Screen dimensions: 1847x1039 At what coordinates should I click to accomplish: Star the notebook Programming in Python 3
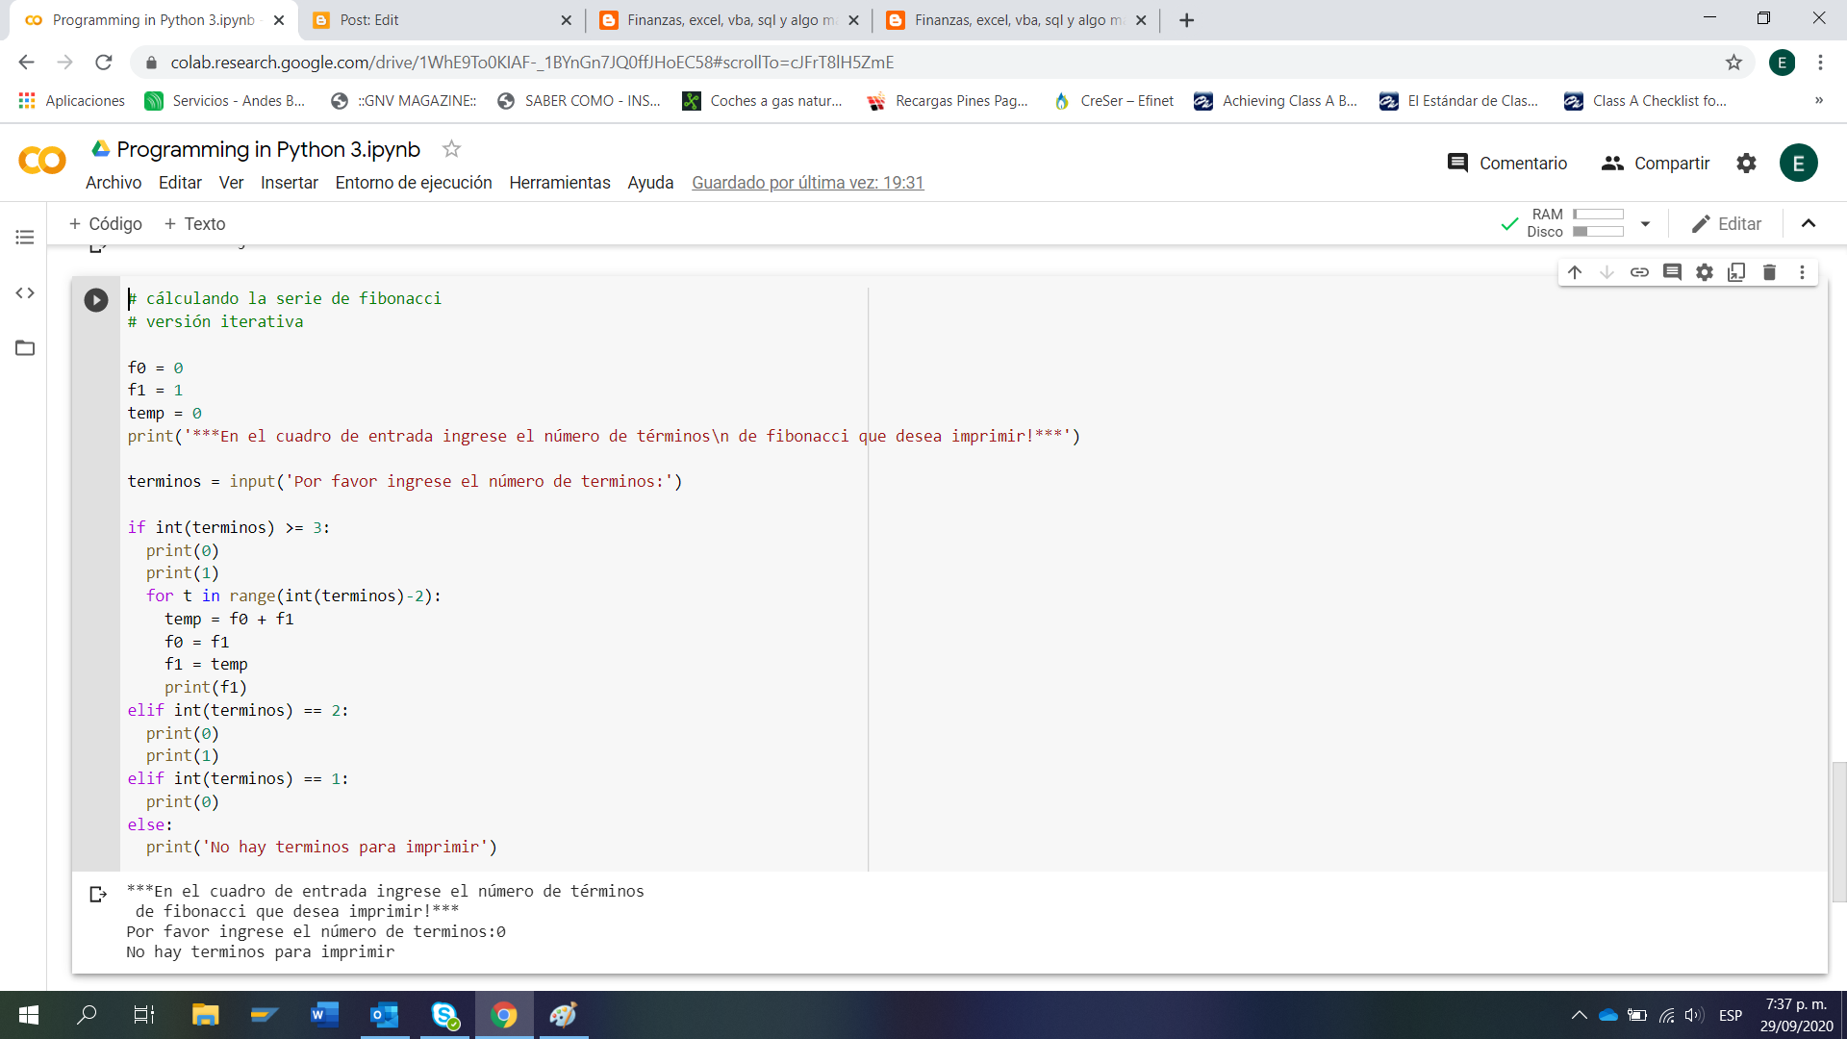[x=451, y=148]
